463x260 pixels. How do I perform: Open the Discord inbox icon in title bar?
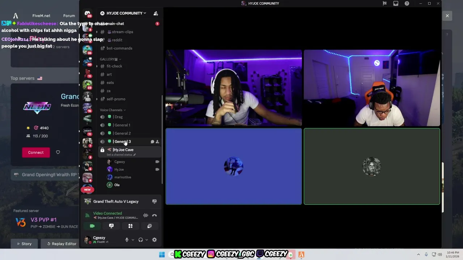pyautogui.click(x=396, y=3)
